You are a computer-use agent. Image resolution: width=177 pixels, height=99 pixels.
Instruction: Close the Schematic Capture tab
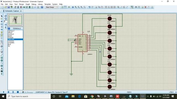pos(21,11)
